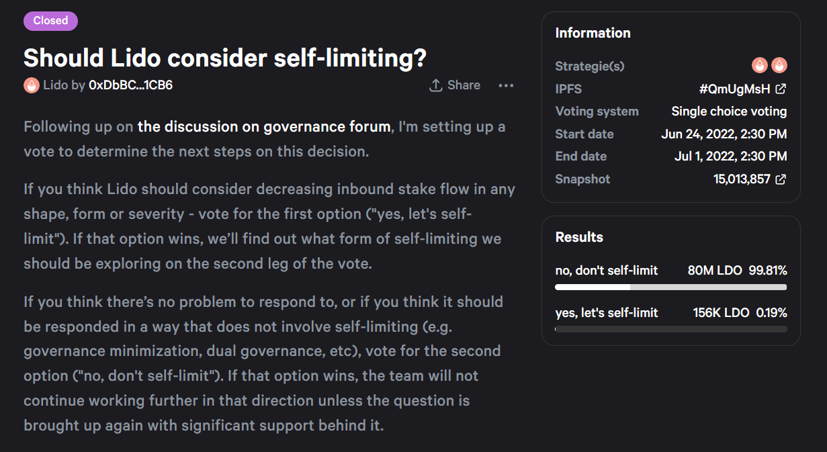Open author address 0xDbBC...1CB6

[x=131, y=85]
